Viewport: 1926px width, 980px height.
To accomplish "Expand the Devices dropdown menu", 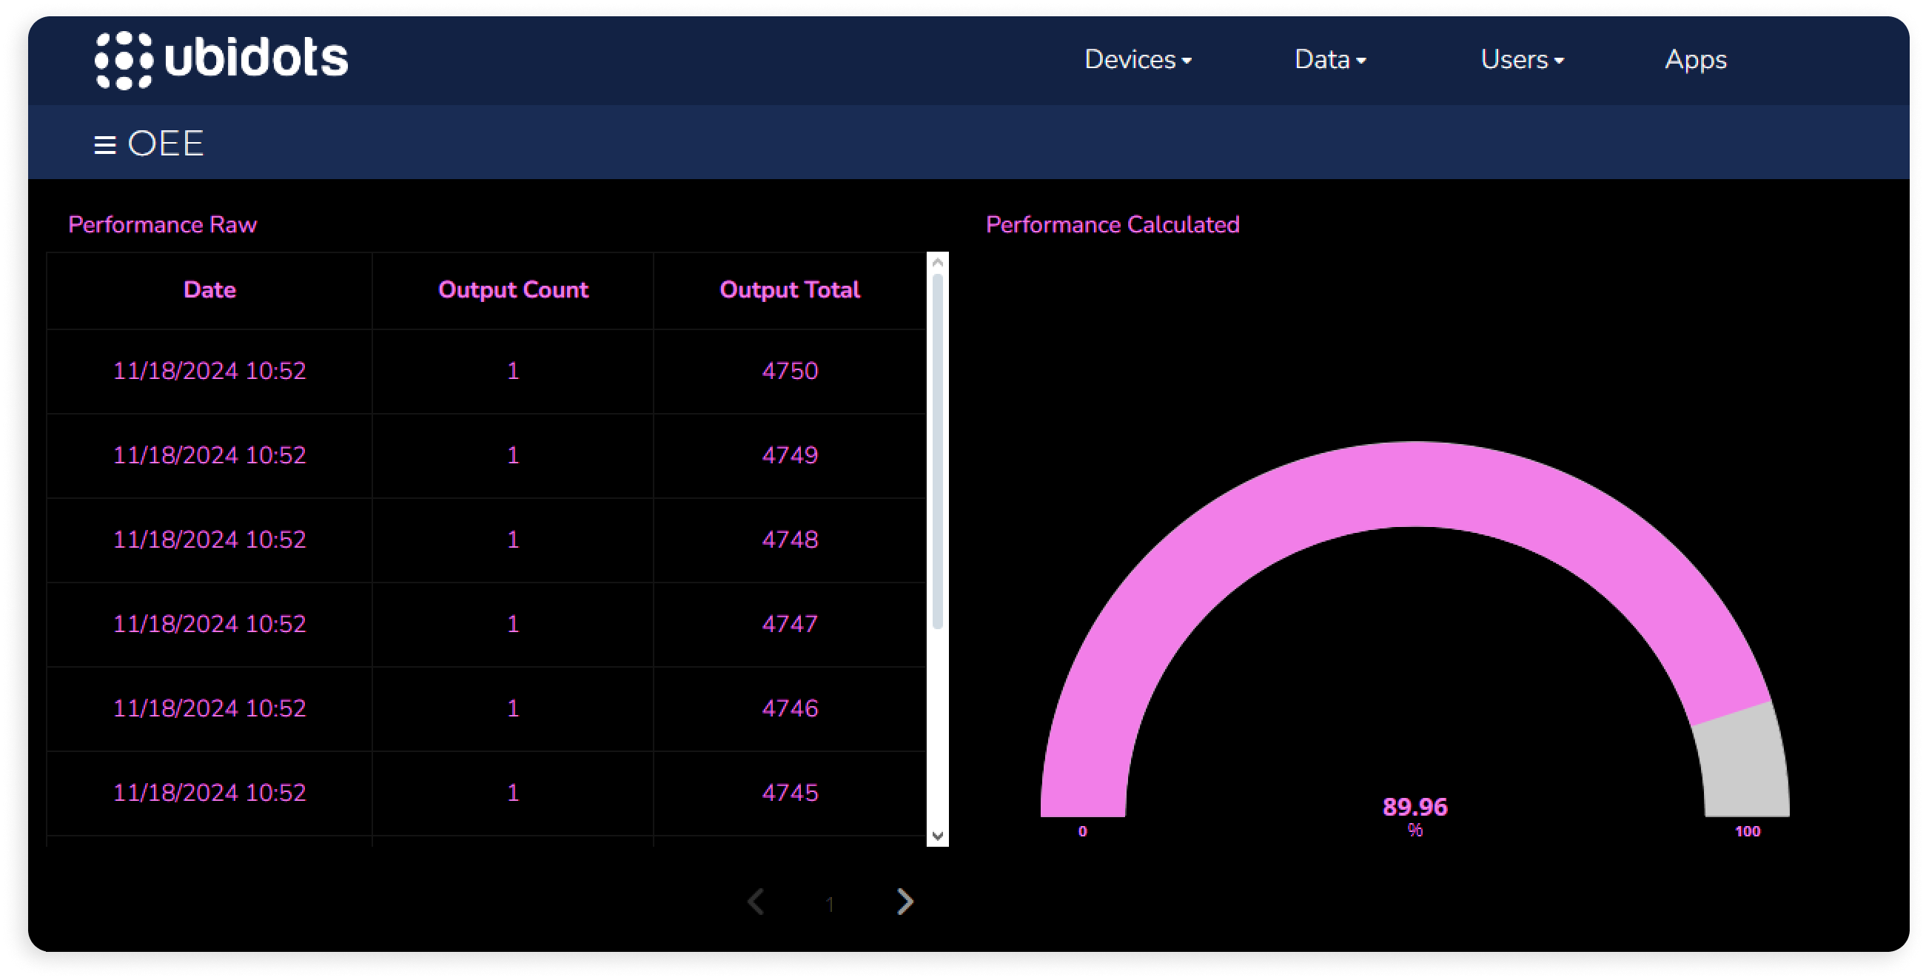I will tap(1137, 60).
